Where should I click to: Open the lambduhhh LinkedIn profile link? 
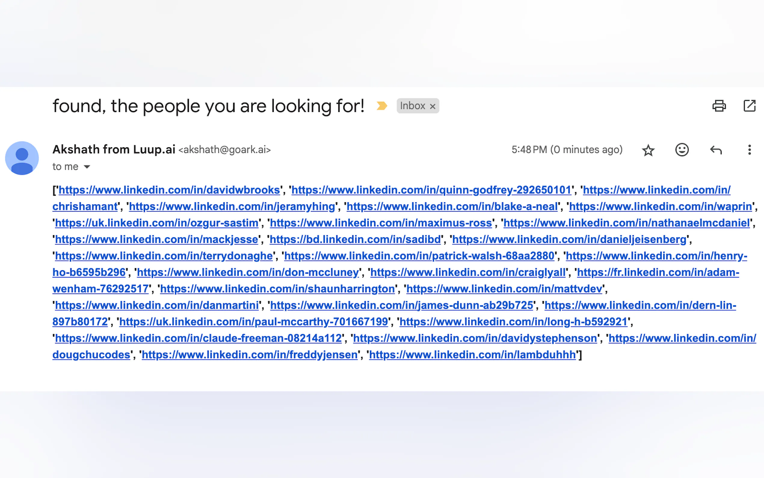pyautogui.click(x=472, y=355)
